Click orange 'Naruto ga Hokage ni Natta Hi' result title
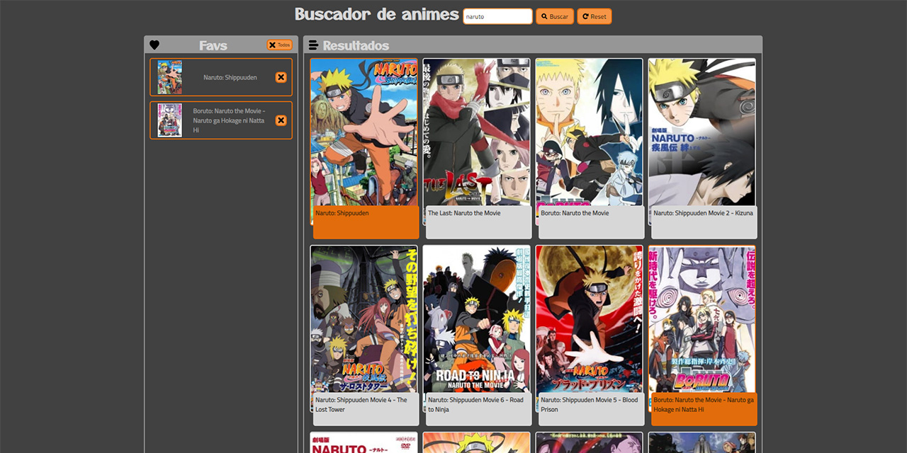Viewport: 907px width, 453px height. coord(704,404)
